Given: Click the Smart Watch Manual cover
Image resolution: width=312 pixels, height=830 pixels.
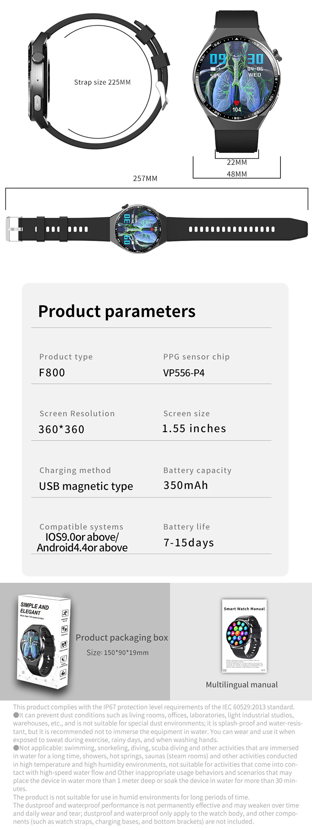Looking at the screenshot, I should pos(245,636).
